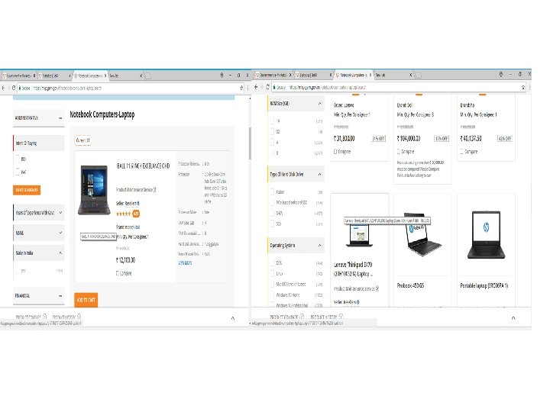Click left window page vertical scrollbar
Screen dimensions: 550x412
[x=250, y=143]
